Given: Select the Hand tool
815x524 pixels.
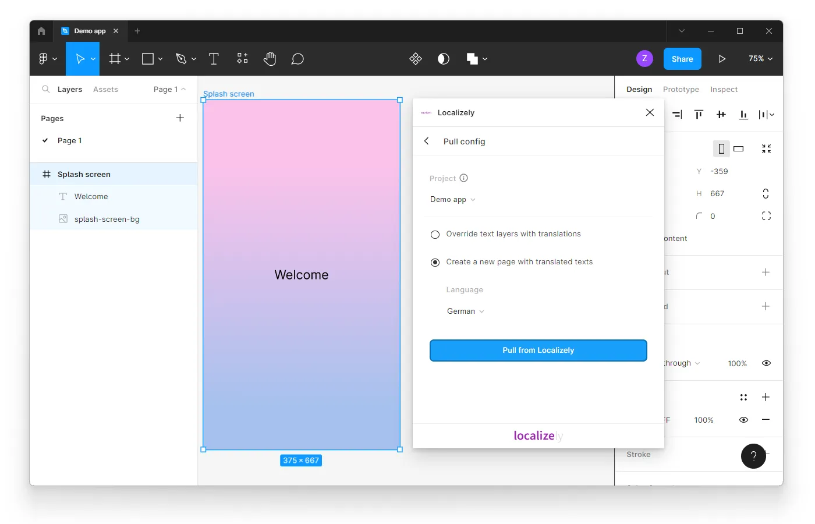Looking at the screenshot, I should (270, 58).
